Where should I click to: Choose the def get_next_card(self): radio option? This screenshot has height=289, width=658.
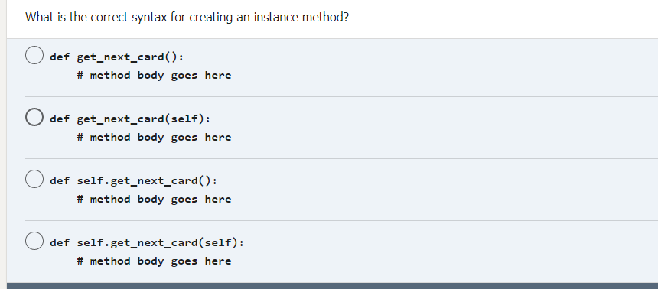[34, 117]
